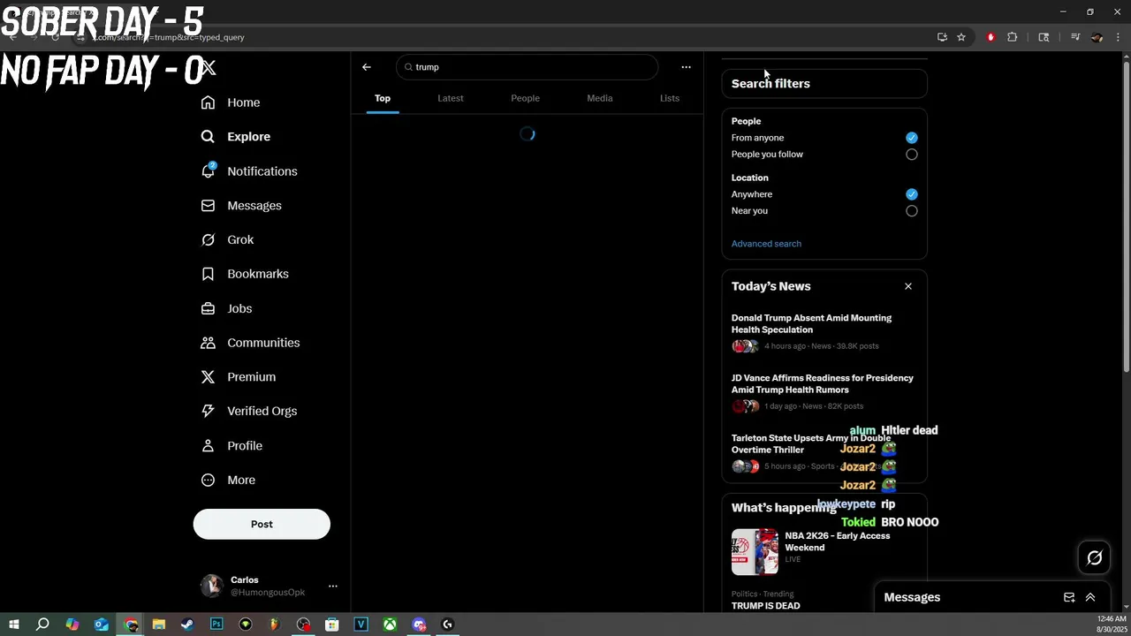Open Chrome three-dot menu
The height and width of the screenshot is (636, 1131).
point(1119,37)
